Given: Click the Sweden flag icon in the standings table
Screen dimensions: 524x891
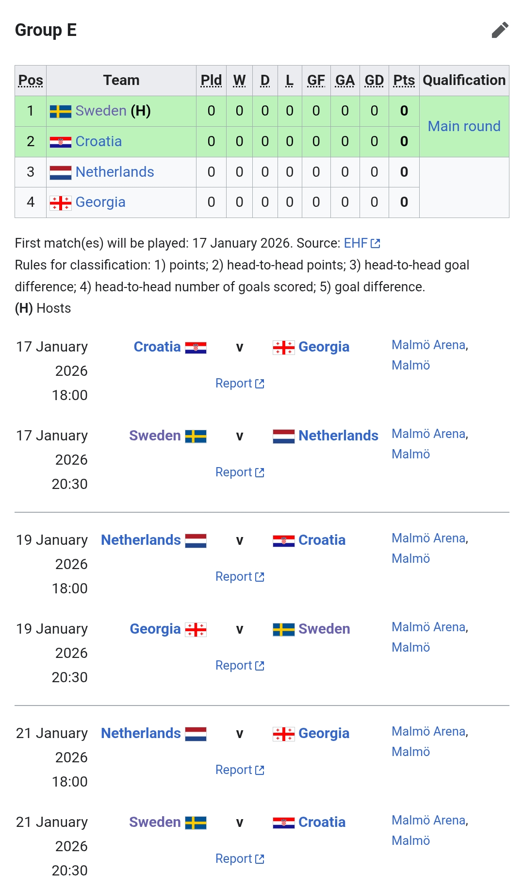Looking at the screenshot, I should [x=61, y=111].
